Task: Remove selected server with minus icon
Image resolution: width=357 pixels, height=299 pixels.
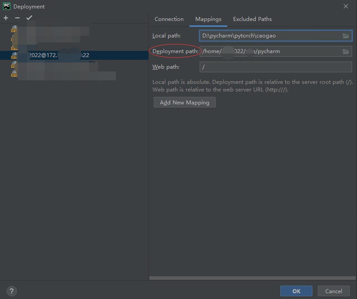Action: click(x=17, y=18)
